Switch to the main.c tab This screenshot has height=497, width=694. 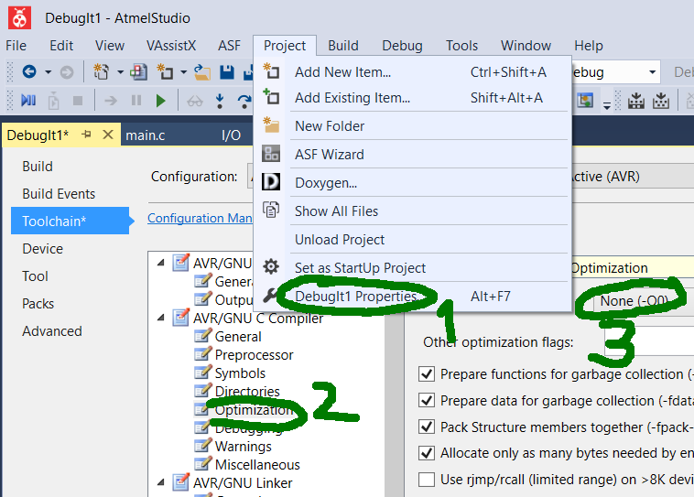pyautogui.click(x=146, y=135)
